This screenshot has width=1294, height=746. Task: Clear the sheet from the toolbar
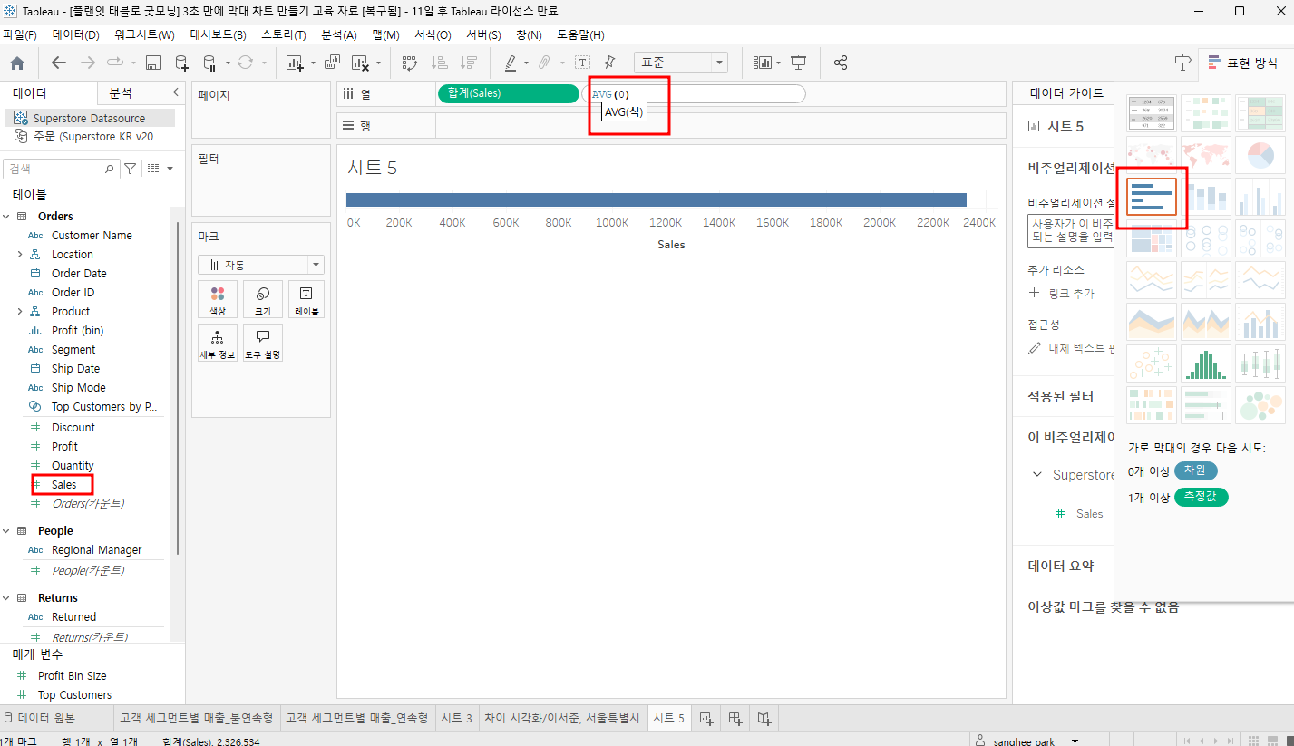[360, 63]
